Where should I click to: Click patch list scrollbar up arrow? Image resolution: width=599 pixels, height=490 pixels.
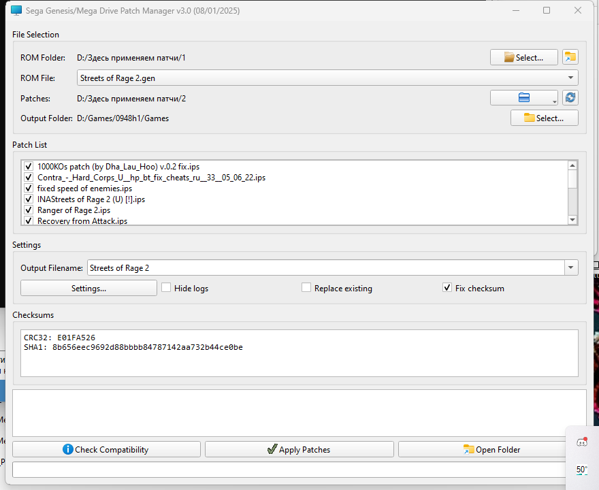[572, 165]
